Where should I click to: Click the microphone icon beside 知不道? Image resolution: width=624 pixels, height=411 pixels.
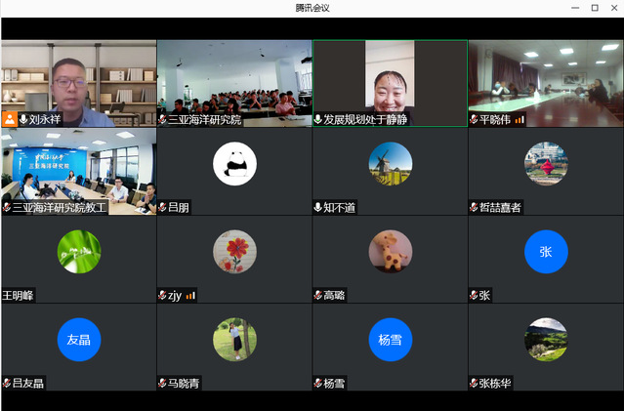(x=318, y=207)
